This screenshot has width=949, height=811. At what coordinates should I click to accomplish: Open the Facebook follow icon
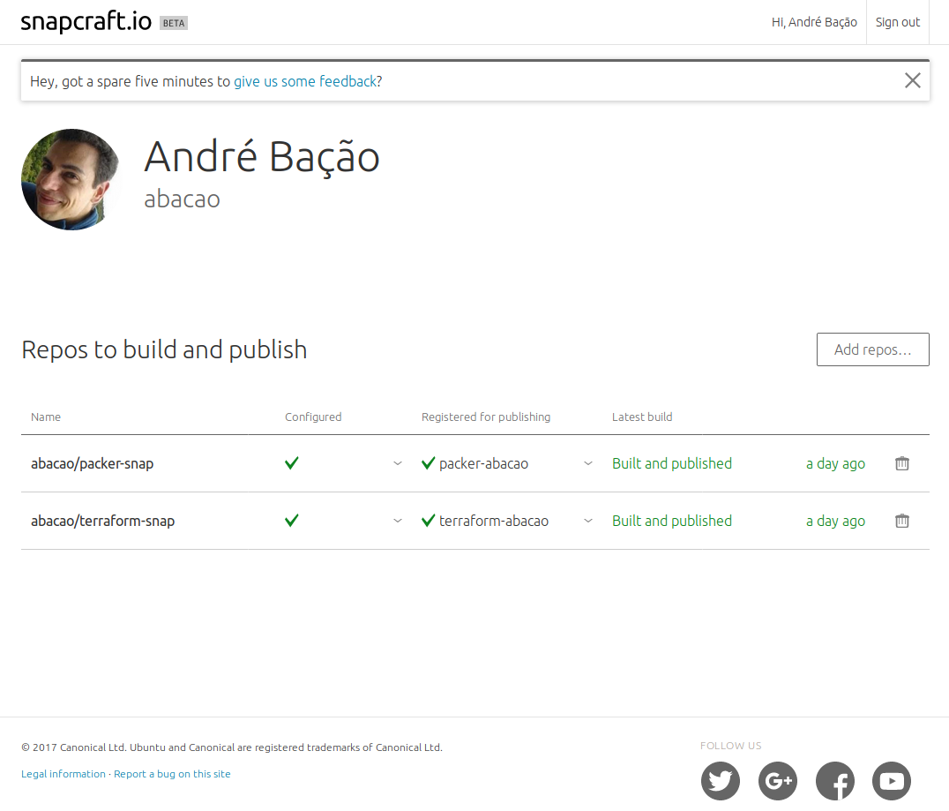point(835,781)
